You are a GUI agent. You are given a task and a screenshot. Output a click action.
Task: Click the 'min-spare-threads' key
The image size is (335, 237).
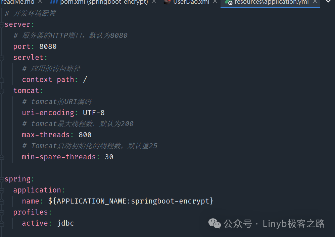pyautogui.click(x=59, y=157)
